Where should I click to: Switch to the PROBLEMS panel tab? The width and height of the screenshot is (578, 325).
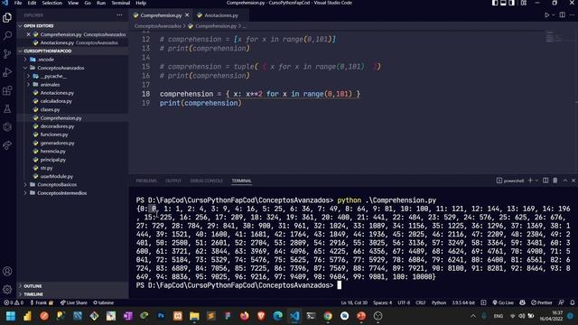click(x=146, y=181)
